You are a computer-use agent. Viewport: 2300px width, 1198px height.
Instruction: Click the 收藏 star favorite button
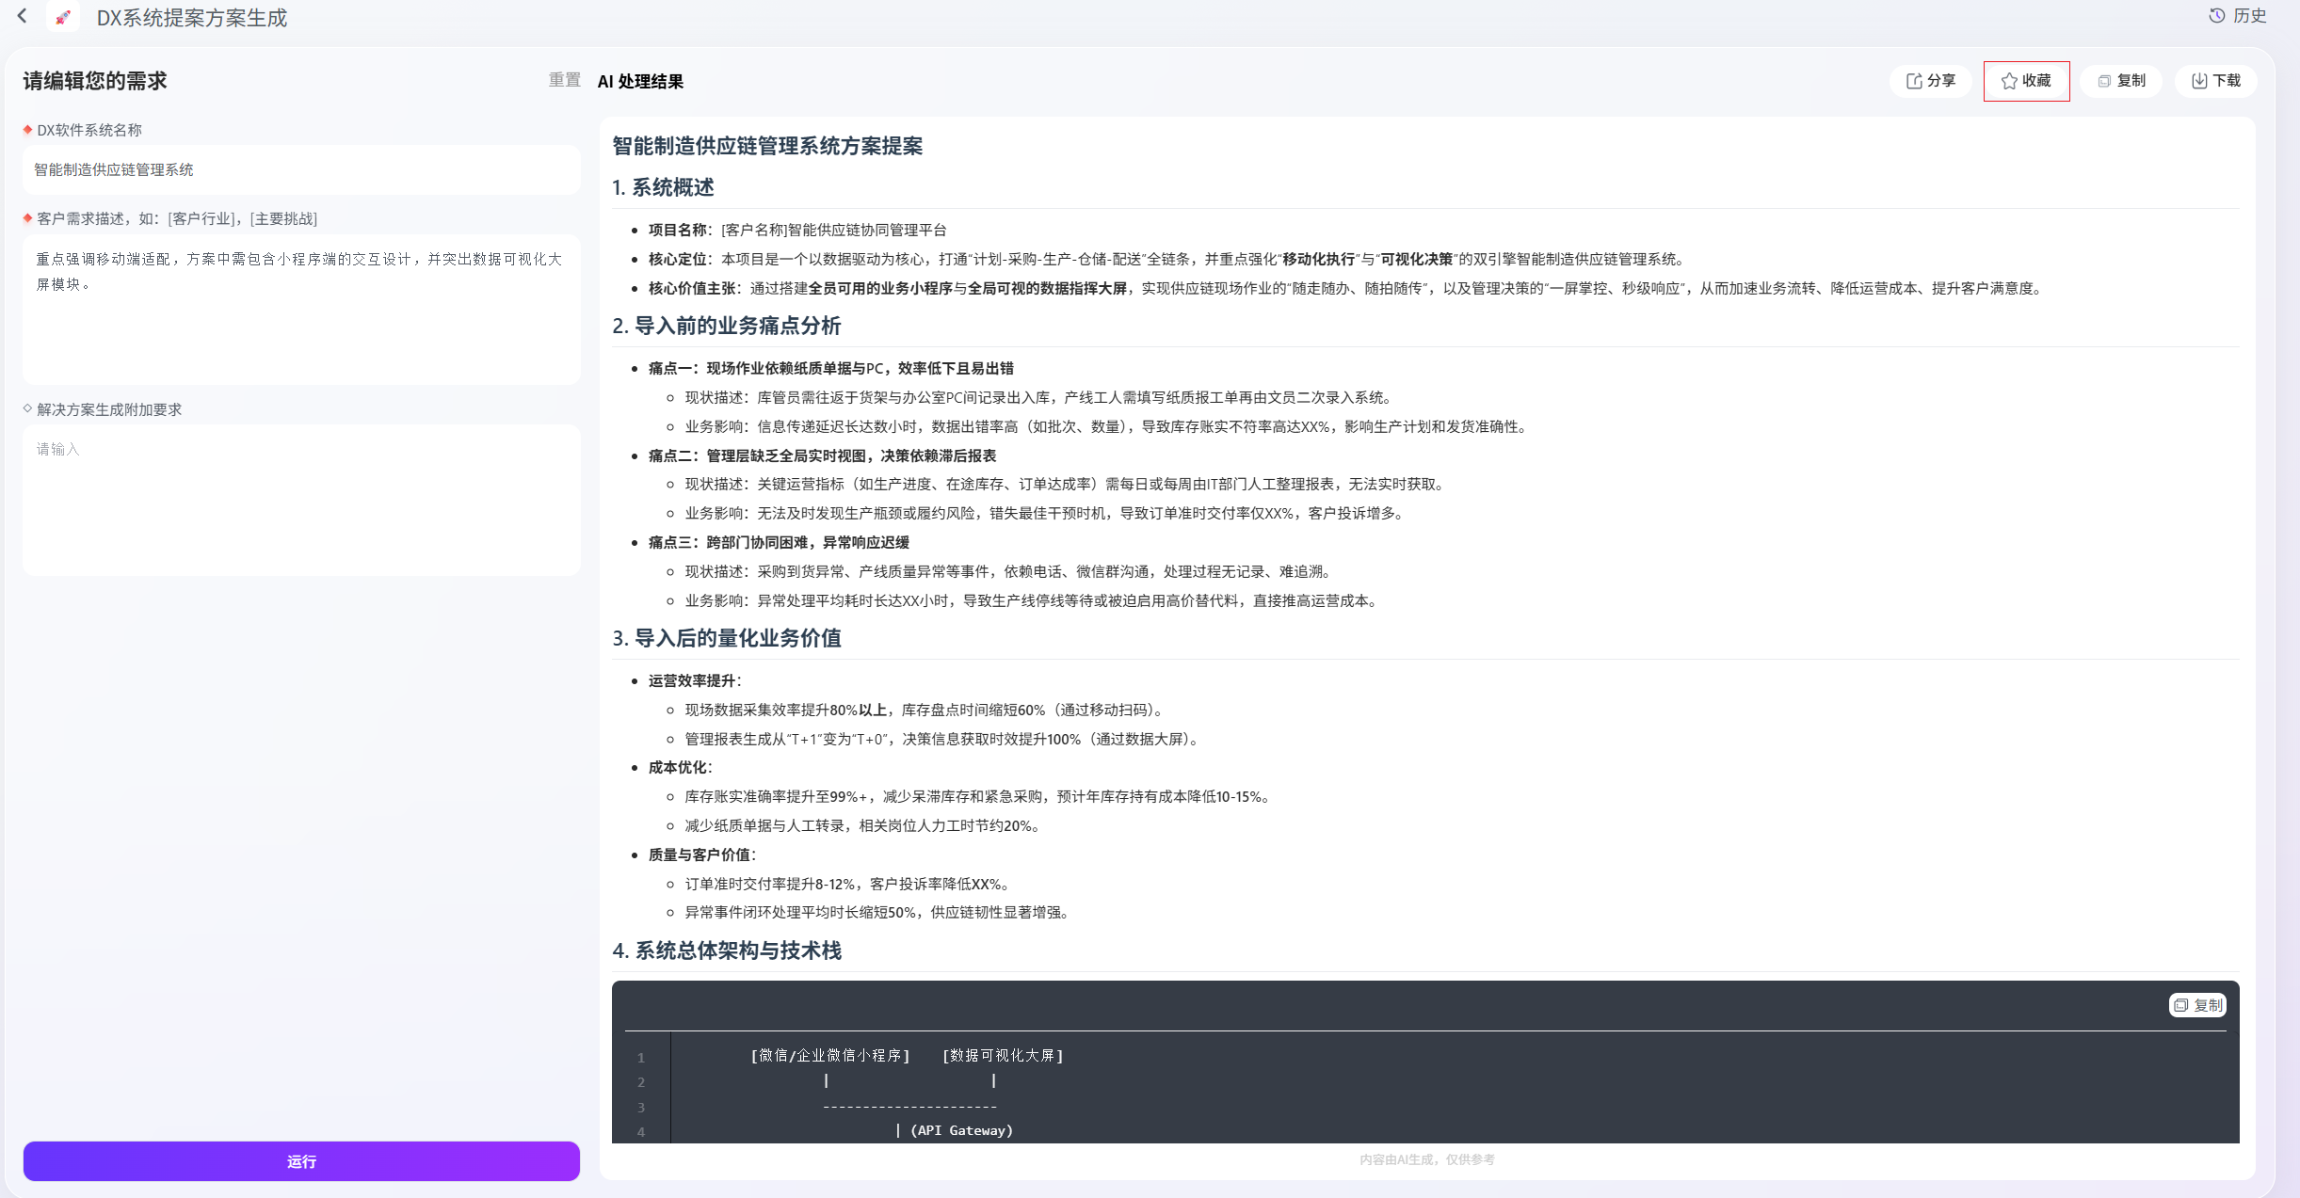pyautogui.click(x=2026, y=81)
